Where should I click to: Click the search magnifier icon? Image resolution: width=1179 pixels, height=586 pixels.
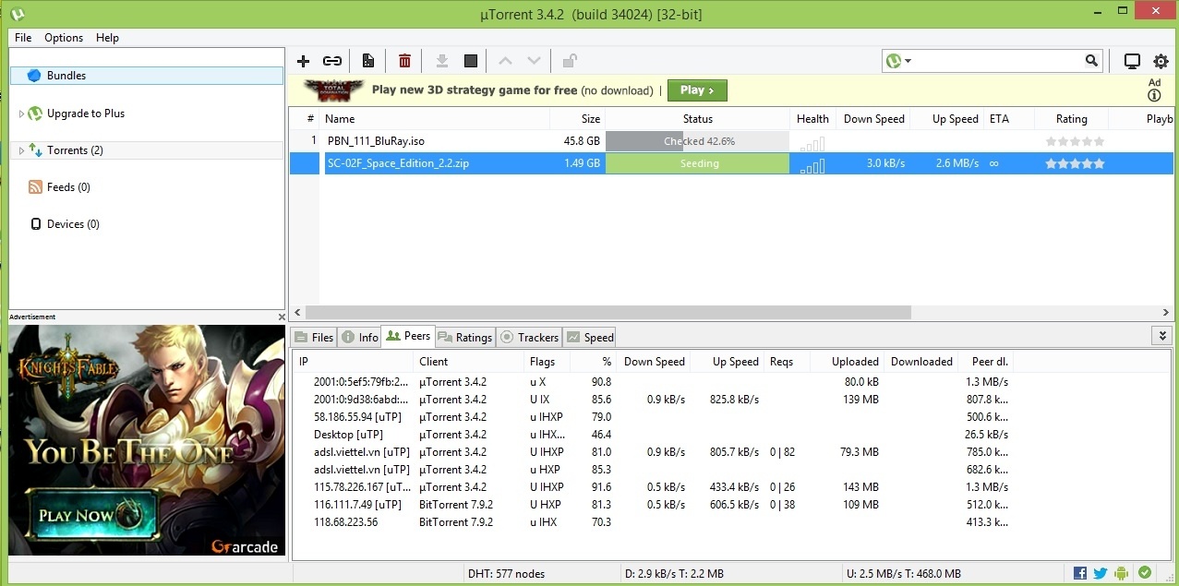[x=1092, y=61]
